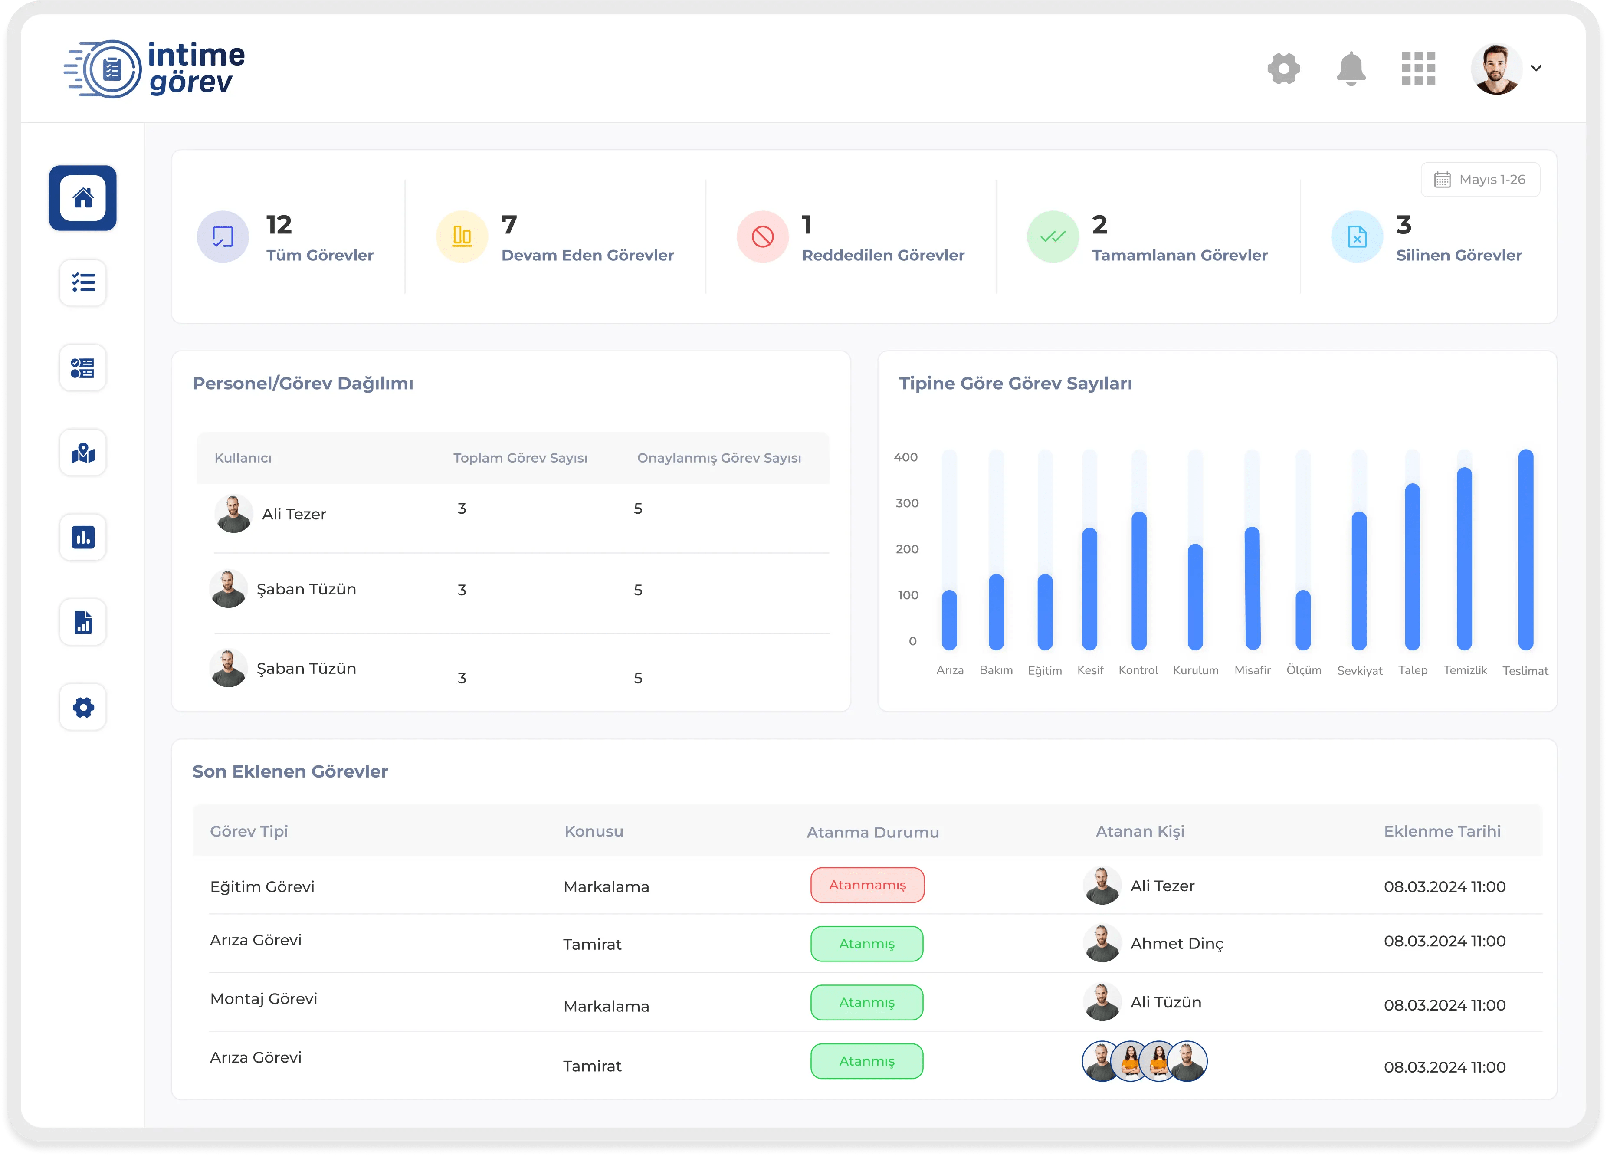
Task: Click Tipine Göre Görev Sayıları heading
Action: tap(1015, 384)
